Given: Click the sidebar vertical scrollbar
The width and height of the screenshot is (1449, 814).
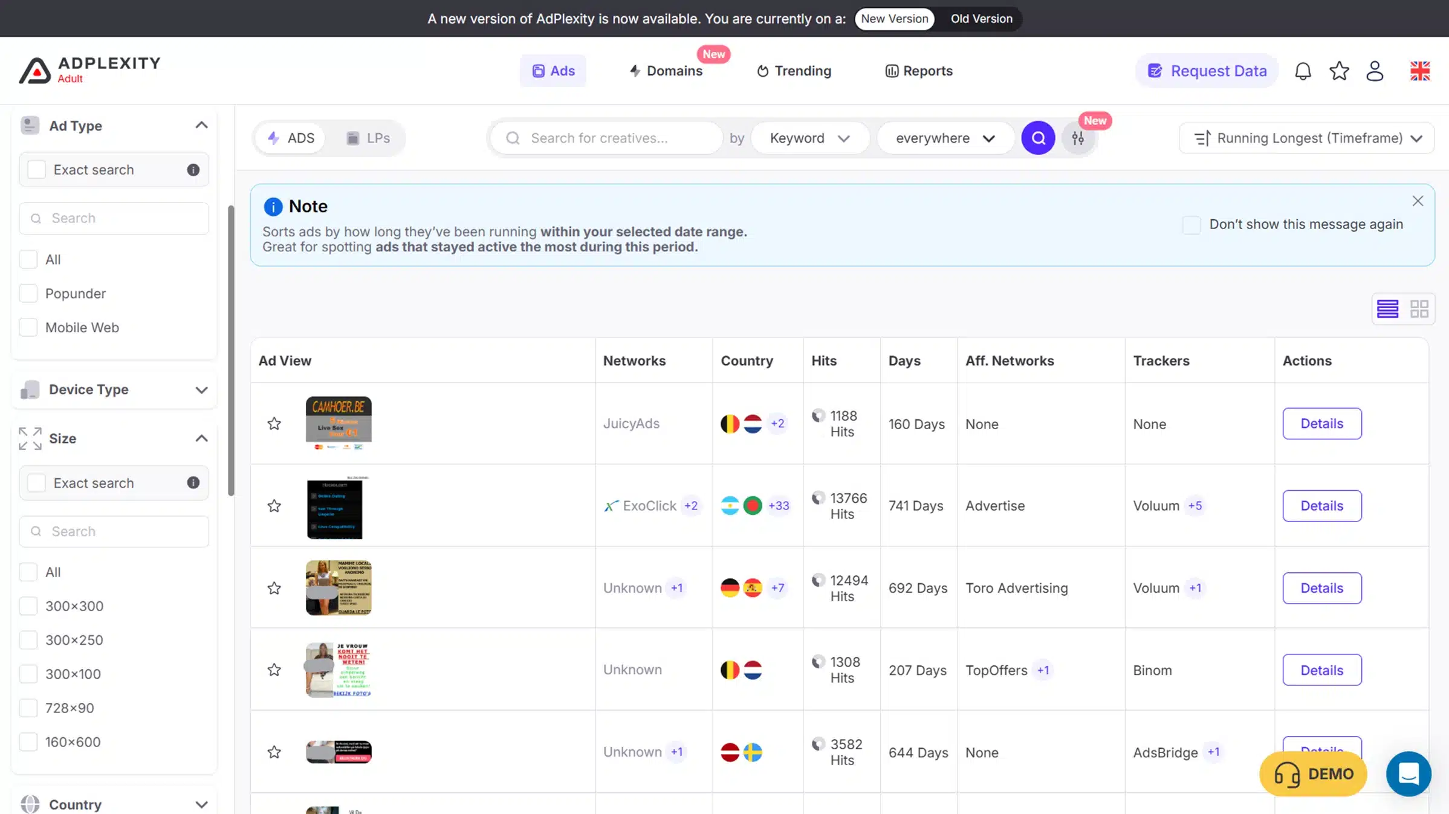Looking at the screenshot, I should click(230, 350).
